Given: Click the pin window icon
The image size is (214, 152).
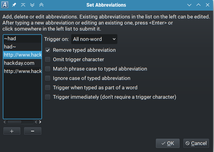Looking at the screenshot, I should click(x=14, y=5).
